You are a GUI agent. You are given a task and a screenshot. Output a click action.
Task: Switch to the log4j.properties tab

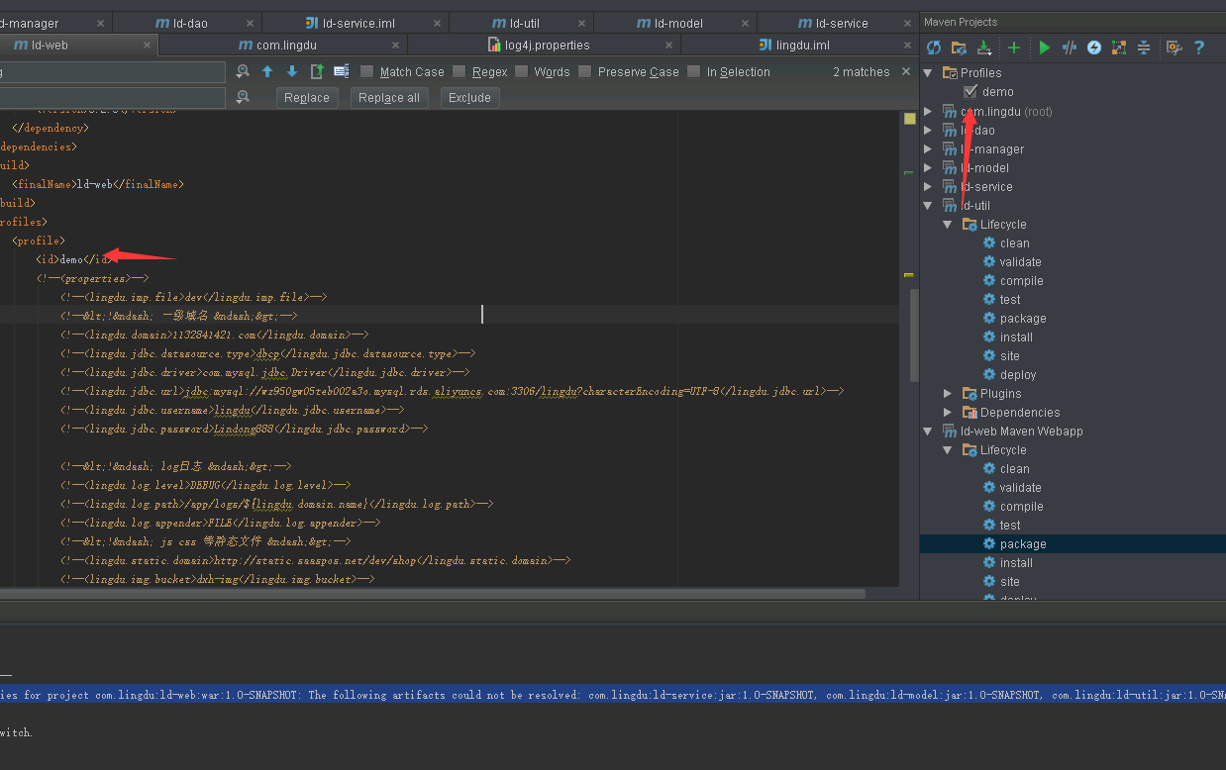tap(547, 45)
